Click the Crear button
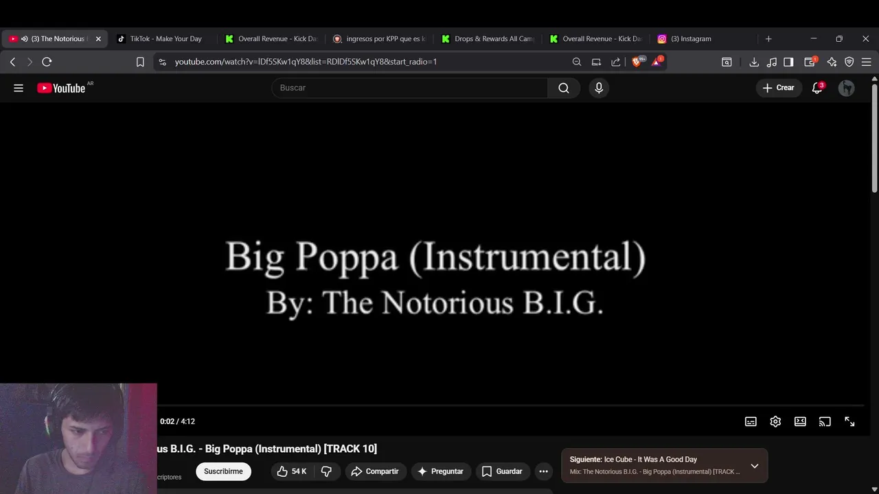 tap(779, 88)
